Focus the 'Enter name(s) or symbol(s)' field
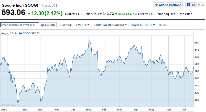This screenshot has width=206, height=112. click(20, 25)
